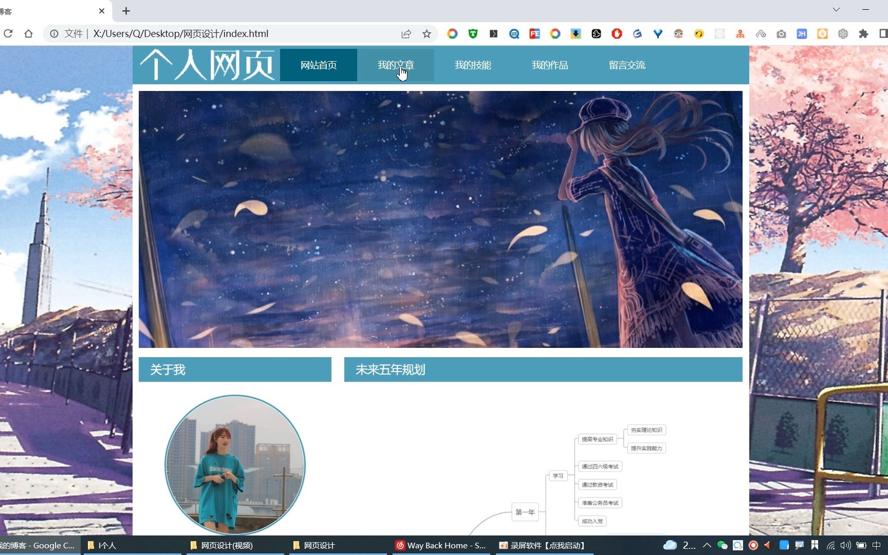888x555 pixels.
Task: Click the 未来五年规划 section heading
Action: pyautogui.click(x=543, y=369)
